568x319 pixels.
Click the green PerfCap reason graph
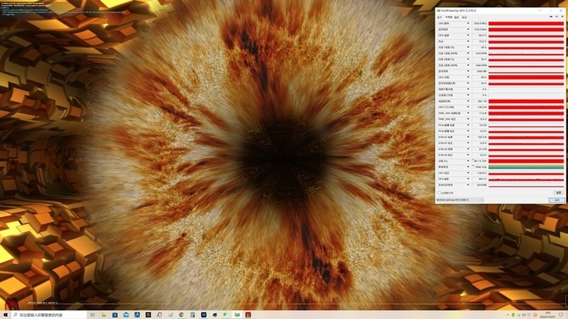pos(526,167)
